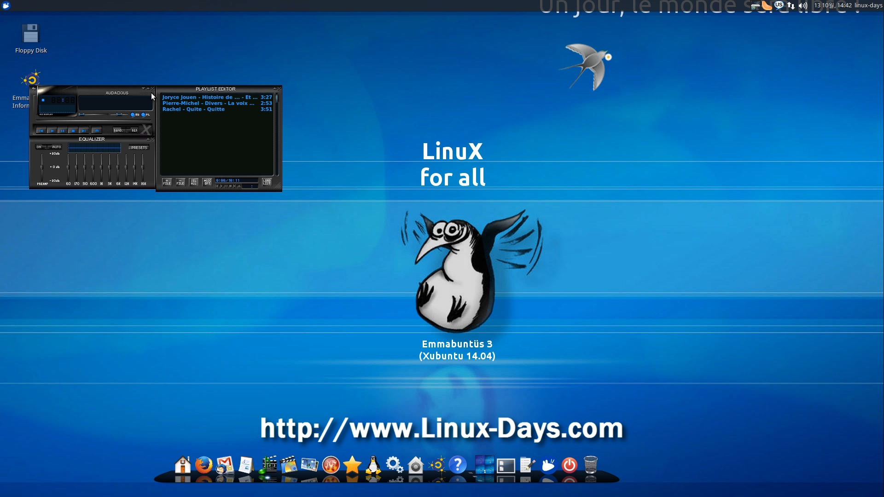Click the yellow star icon in dock
This screenshot has height=497, width=884.
[x=352, y=465]
